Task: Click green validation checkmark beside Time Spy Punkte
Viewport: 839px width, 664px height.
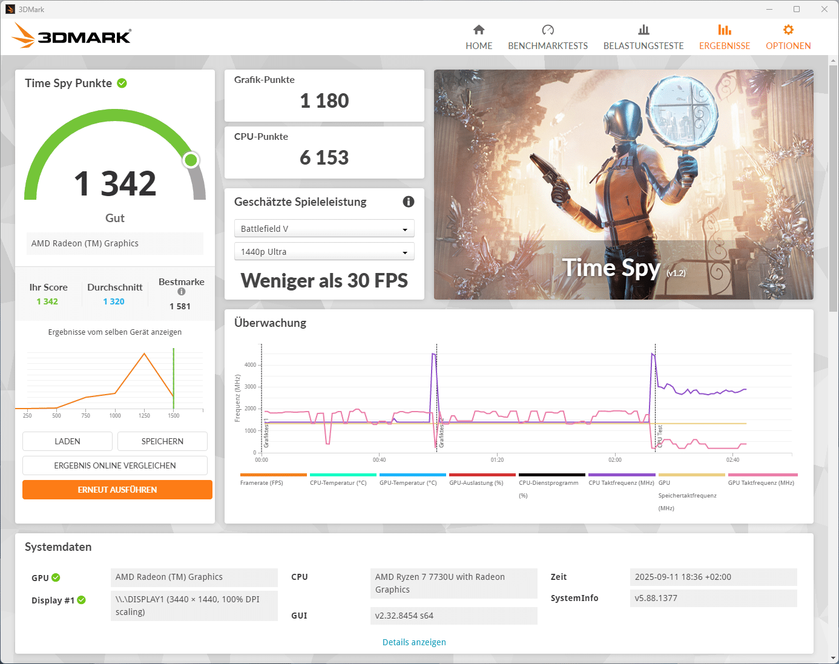Action: coord(122,84)
